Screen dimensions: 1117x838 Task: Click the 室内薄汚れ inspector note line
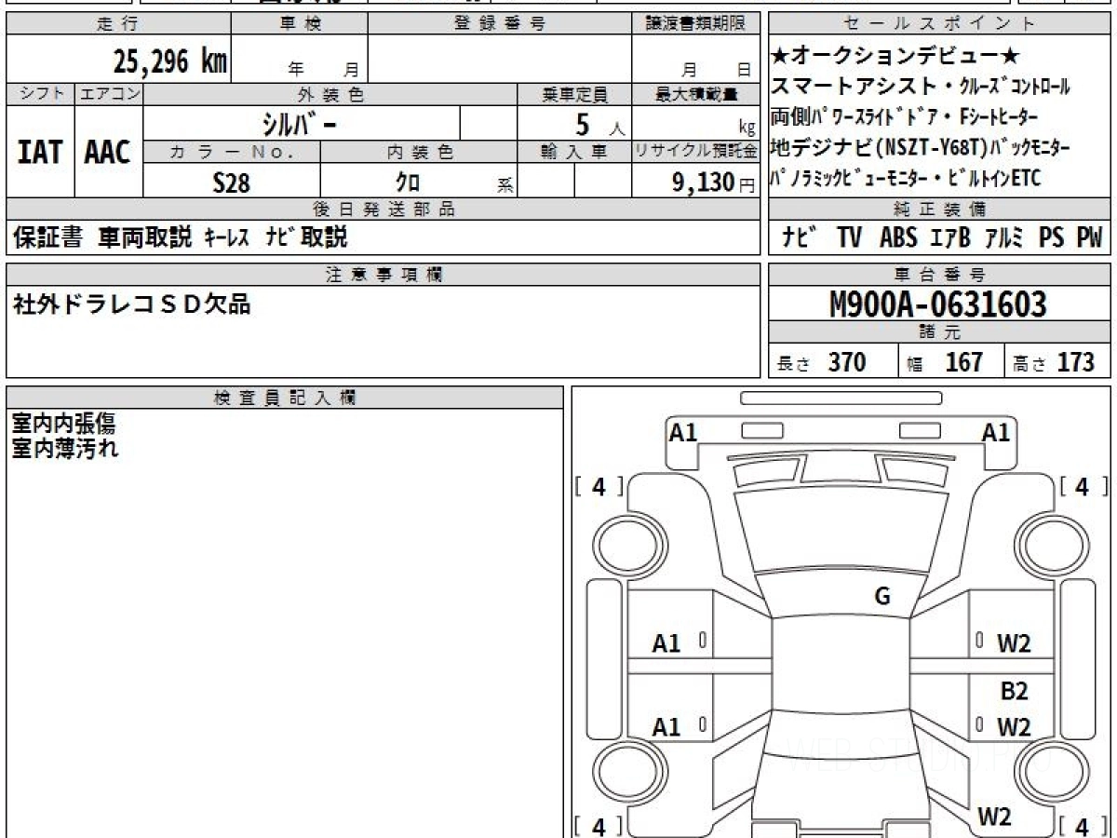tap(65, 448)
